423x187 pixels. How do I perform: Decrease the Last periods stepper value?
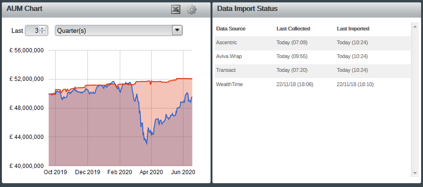pyautogui.click(x=42, y=32)
